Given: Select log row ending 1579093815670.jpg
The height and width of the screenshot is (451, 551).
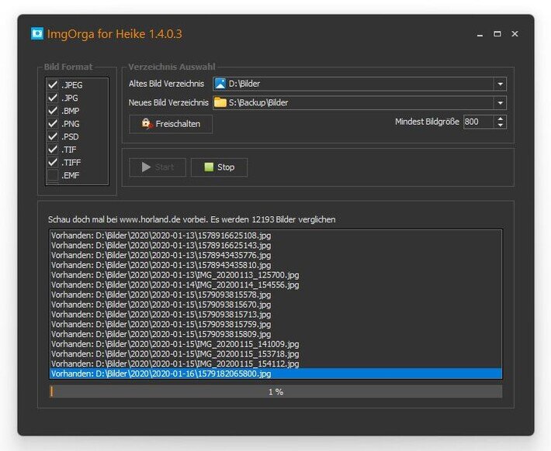Looking at the screenshot, I should click(x=275, y=305).
